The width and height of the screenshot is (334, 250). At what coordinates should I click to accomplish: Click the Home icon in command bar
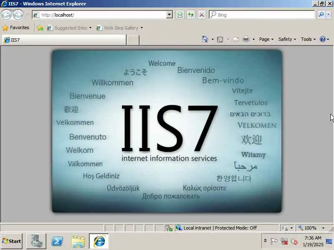(205, 39)
